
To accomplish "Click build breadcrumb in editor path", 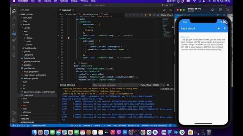I will tap(106, 14).
